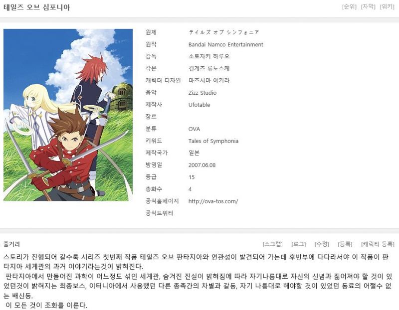Open the [자막] subtitles link

[368, 6]
